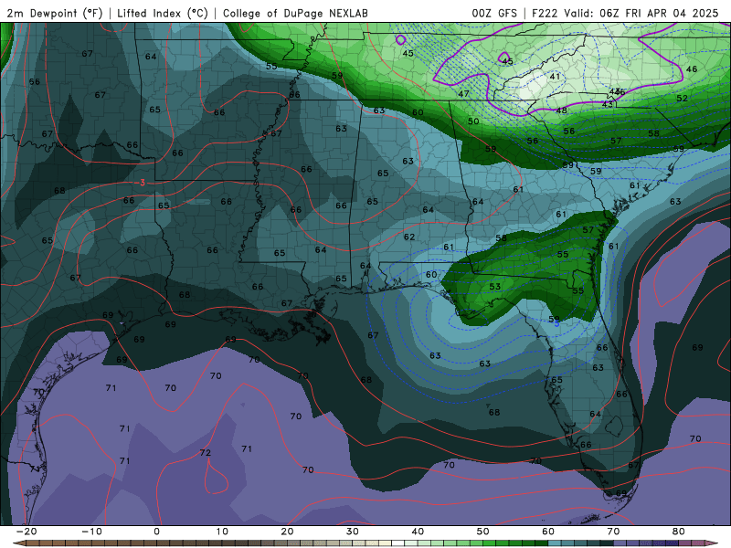Click the 72 dewpoint value in the Gulf
This screenshot has width=731, height=548.
(205, 452)
